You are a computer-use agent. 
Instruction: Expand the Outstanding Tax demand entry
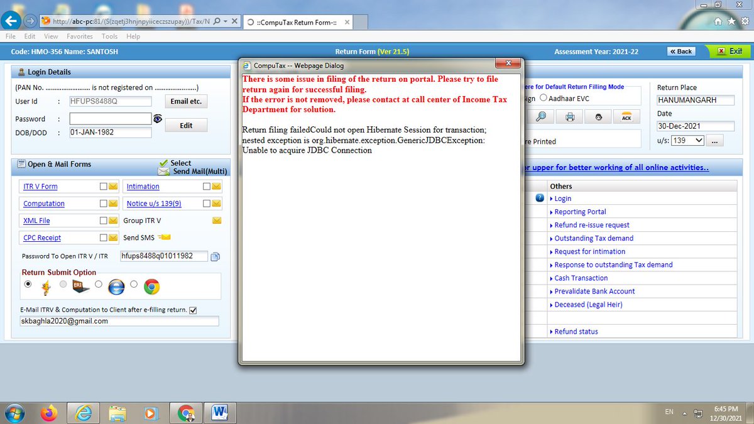click(x=591, y=238)
